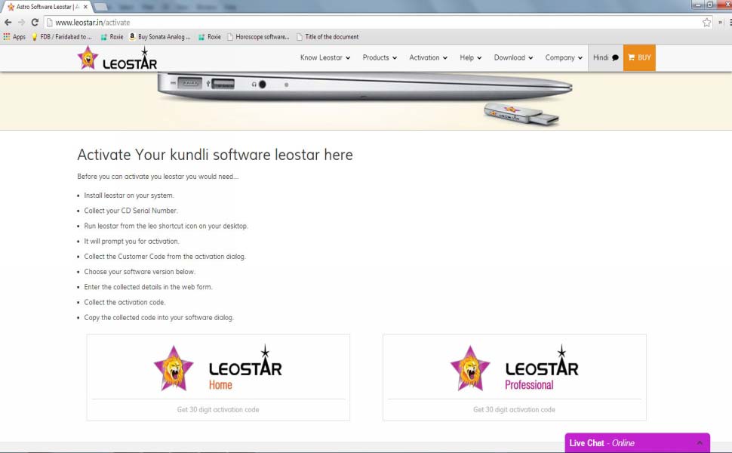Switch language with the Hindi button
Screen dimensions: 732x453
tap(605, 57)
